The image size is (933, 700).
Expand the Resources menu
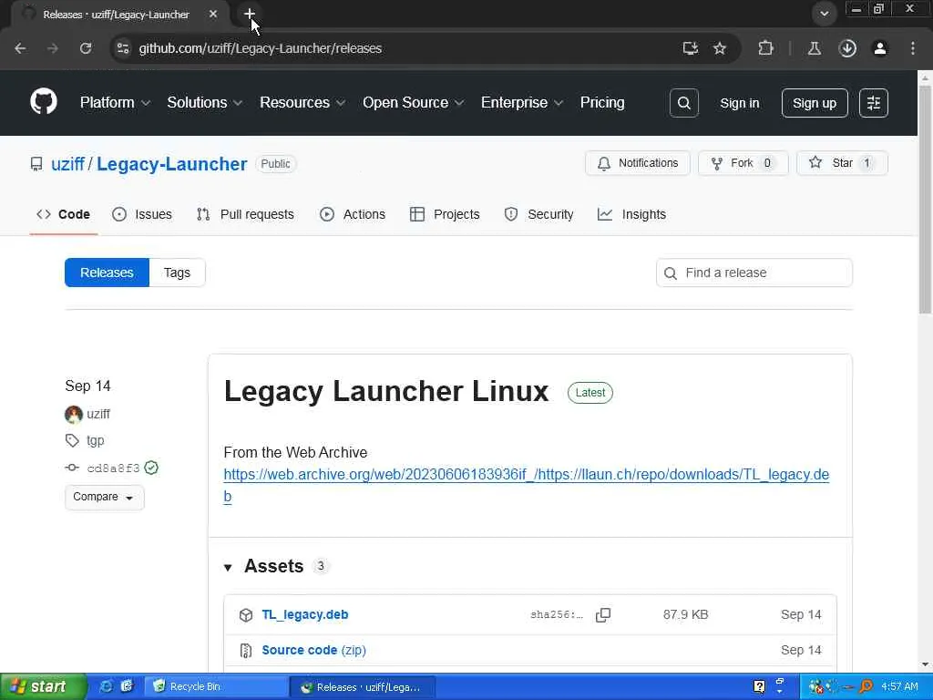(302, 102)
